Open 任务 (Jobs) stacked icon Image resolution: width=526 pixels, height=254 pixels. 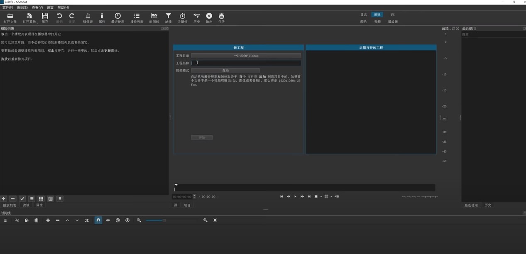tap(221, 18)
